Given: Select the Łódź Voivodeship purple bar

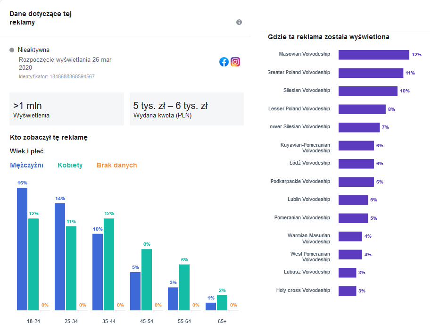Looking at the screenshot, I should point(356,164).
